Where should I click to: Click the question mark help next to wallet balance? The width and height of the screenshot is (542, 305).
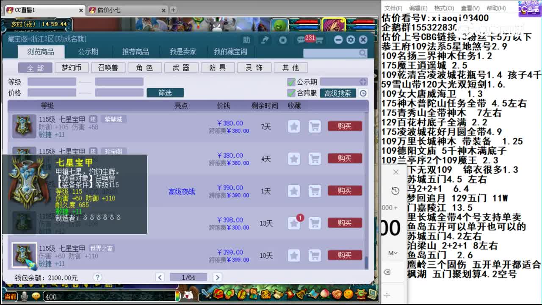pyautogui.click(x=97, y=277)
